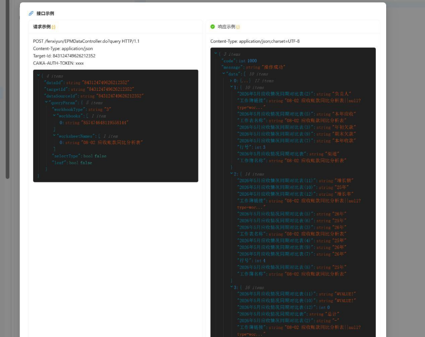Collapse the data array of 10 items
Screen dimensions: 425x337
click(x=223, y=73)
